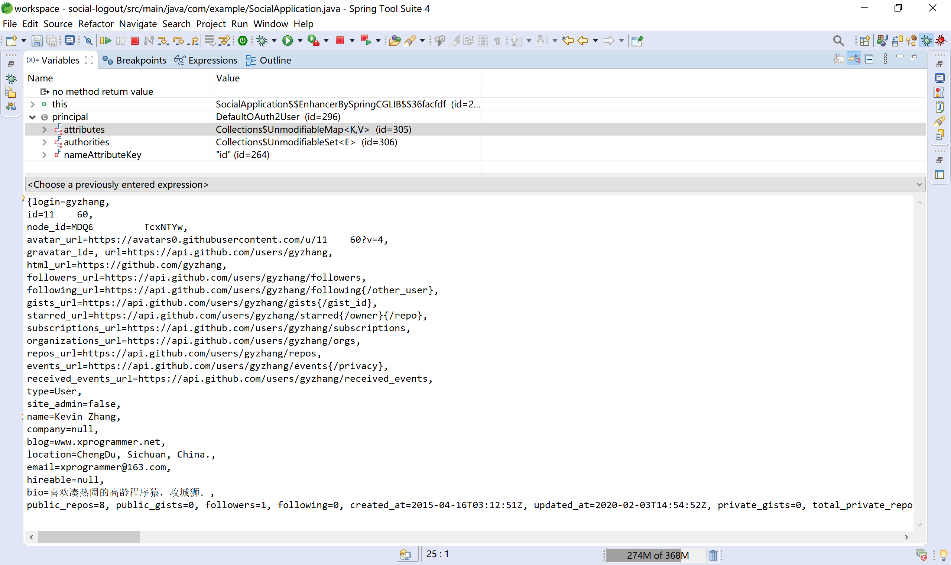
Task: Click the scroll right arrow of the detail pane
Action: coord(906,537)
